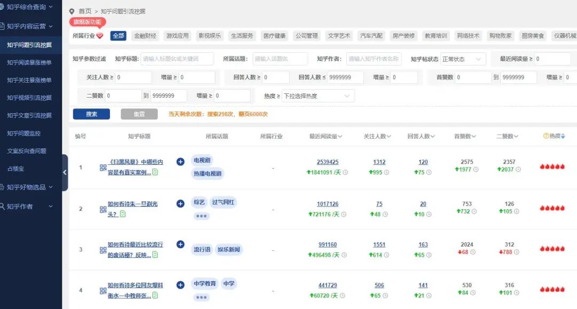Image resolution: width=577 pixels, height=309 pixels.
Task: Click QR code icon in row 4
Action: point(103,291)
